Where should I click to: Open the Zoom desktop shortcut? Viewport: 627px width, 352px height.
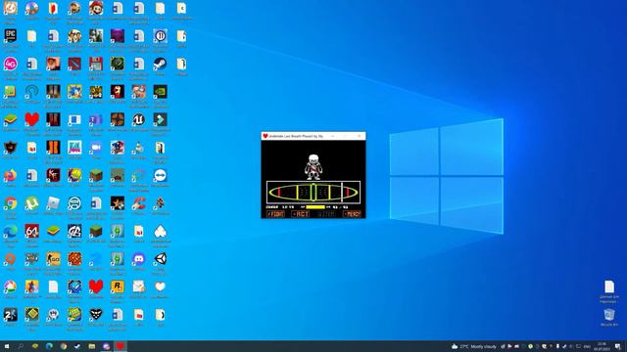[96, 148]
